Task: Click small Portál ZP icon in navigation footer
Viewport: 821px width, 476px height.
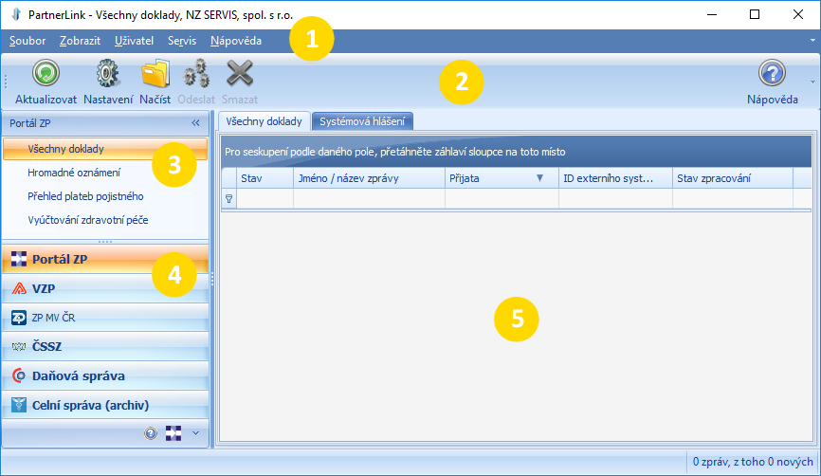Action: [173, 433]
